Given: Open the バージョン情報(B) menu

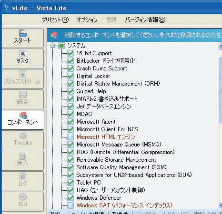Looking at the screenshot, I should [x=145, y=20].
